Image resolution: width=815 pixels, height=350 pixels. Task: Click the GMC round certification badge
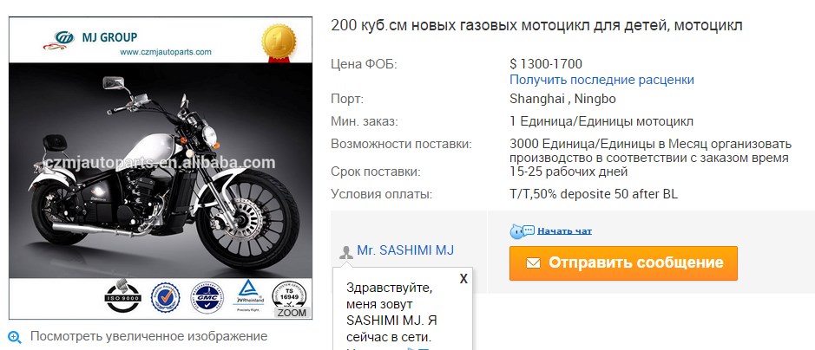coord(207,297)
